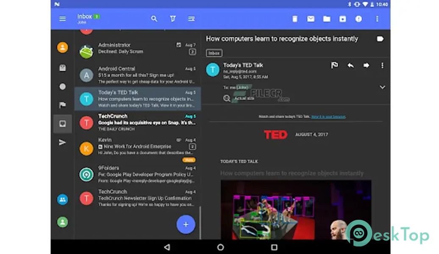Expand the Administrator thread count badge
The width and height of the screenshot is (439, 254).
pos(192,52)
